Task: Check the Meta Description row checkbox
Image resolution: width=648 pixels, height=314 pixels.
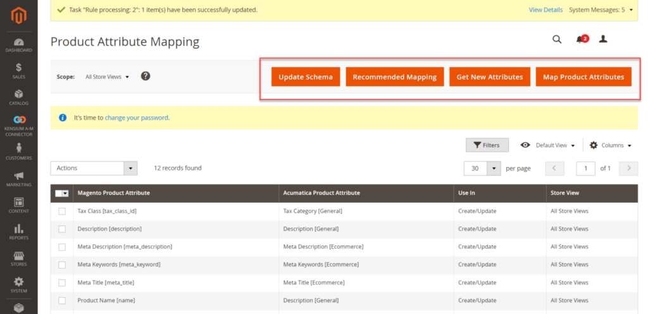Action: pos(62,247)
